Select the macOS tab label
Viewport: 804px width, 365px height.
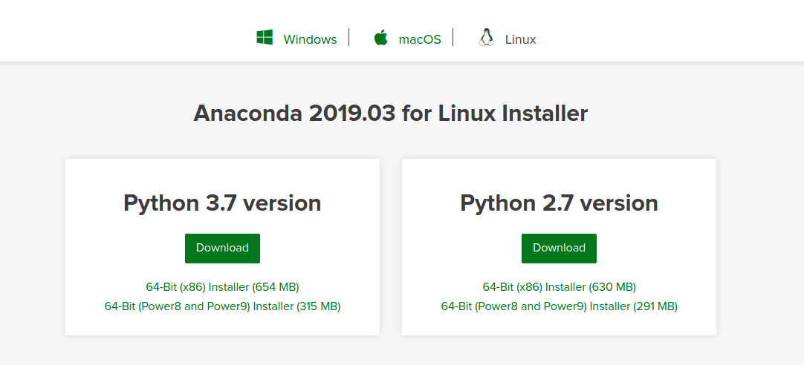[420, 39]
